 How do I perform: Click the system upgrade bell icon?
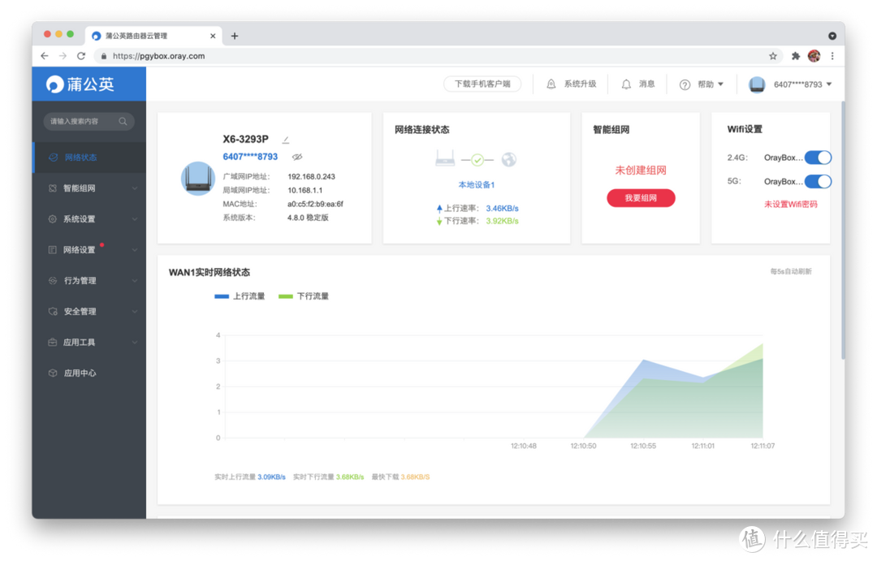pyautogui.click(x=551, y=84)
